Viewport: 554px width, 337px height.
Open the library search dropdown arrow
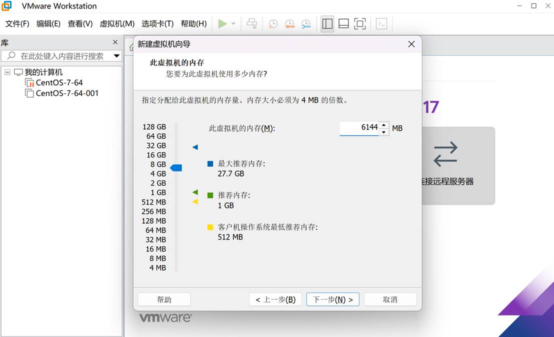(x=116, y=56)
